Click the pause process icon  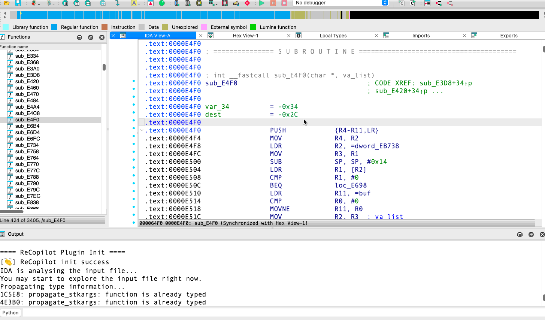(273, 3)
